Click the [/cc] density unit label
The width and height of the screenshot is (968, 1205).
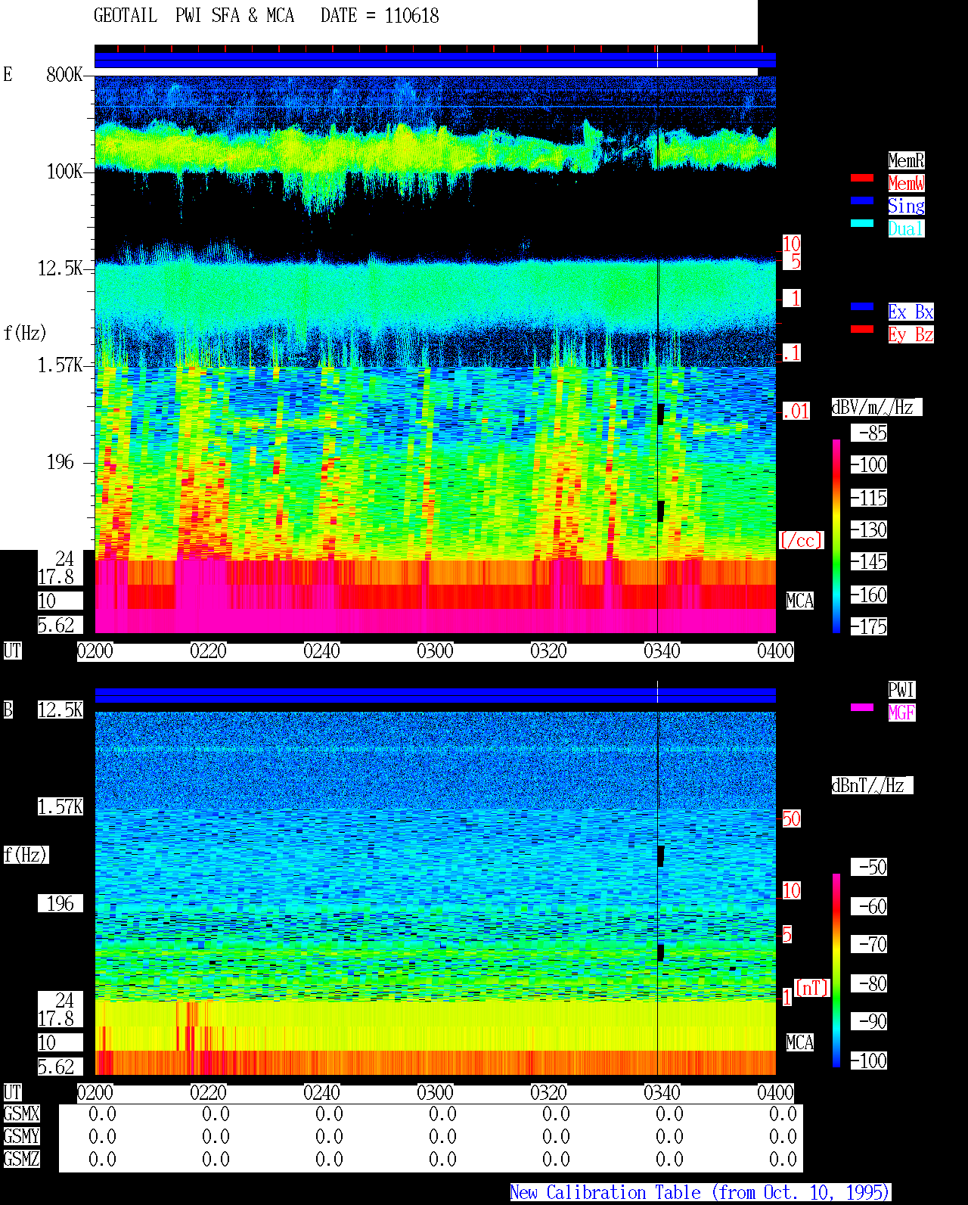click(x=801, y=541)
